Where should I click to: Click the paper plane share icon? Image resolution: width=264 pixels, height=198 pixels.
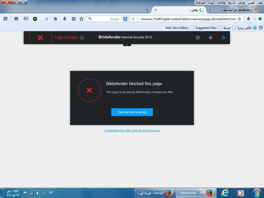tap(46, 19)
